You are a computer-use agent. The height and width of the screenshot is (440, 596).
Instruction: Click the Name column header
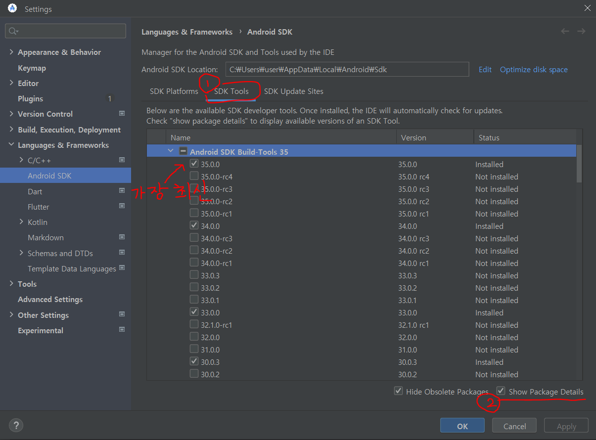coord(281,137)
